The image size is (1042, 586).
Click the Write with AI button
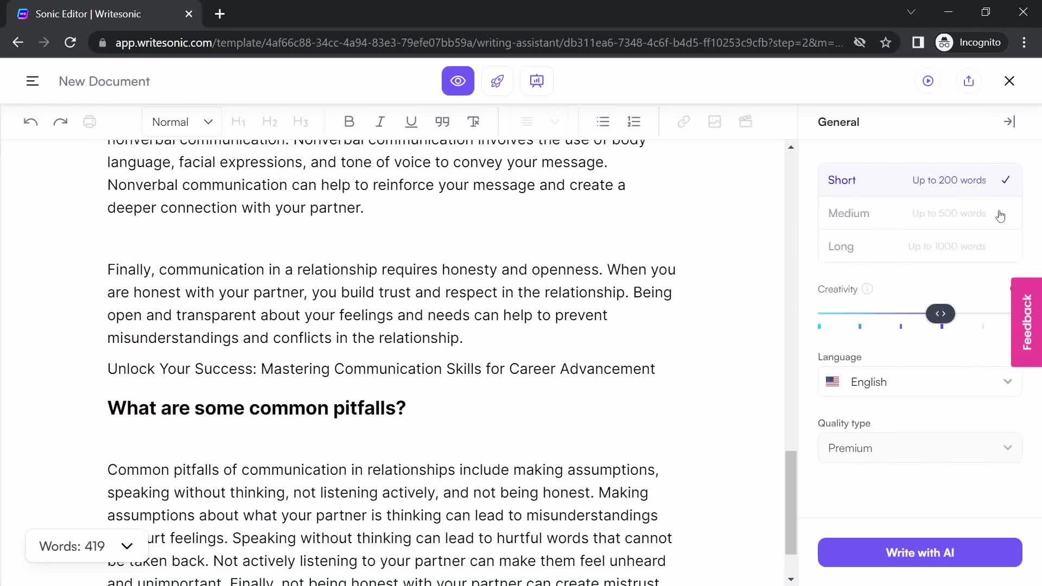click(919, 552)
